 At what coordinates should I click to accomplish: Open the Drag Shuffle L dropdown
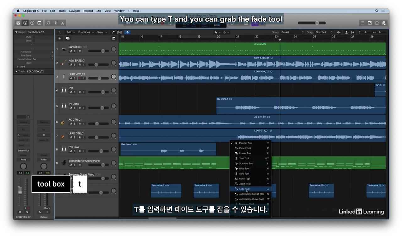[x=324, y=32]
